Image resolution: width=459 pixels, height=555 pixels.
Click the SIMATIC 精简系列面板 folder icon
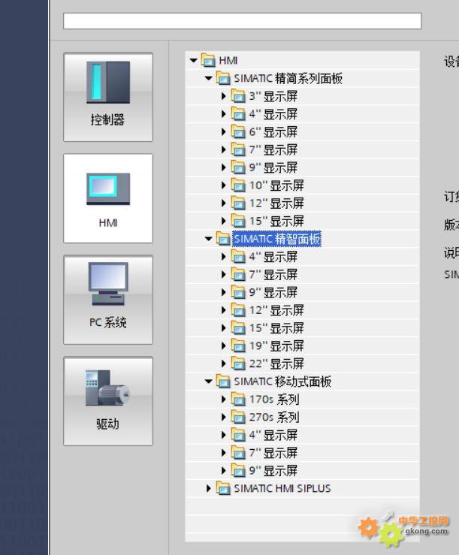(x=223, y=78)
